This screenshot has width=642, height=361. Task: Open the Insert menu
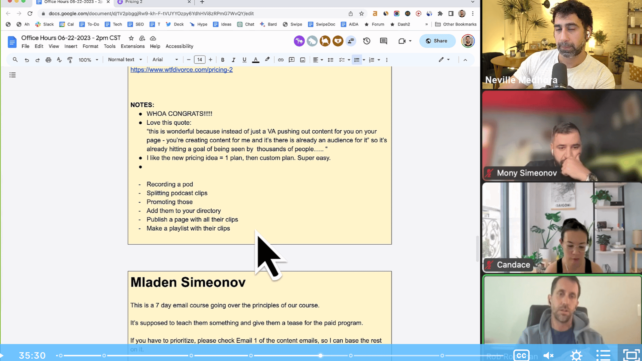[x=71, y=46]
